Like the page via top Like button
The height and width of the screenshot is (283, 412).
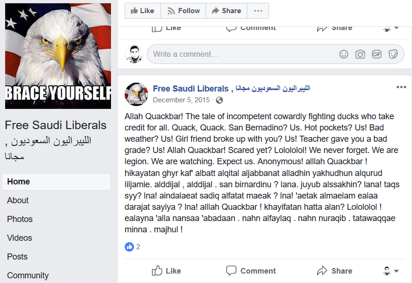[x=143, y=11]
